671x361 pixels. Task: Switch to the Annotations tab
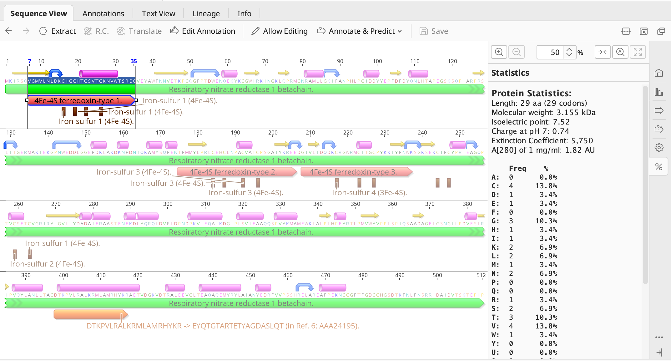click(x=103, y=13)
